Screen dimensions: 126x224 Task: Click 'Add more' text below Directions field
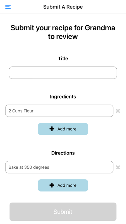(x=67, y=185)
